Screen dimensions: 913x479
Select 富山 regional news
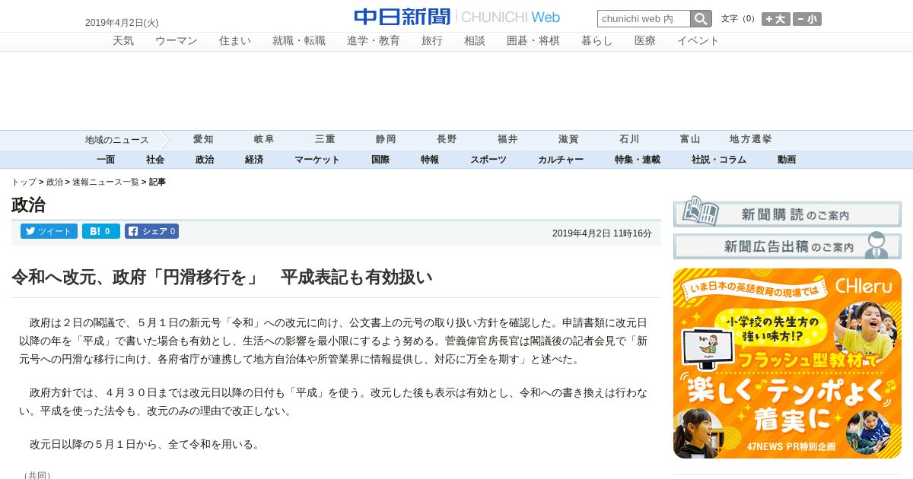pos(690,140)
